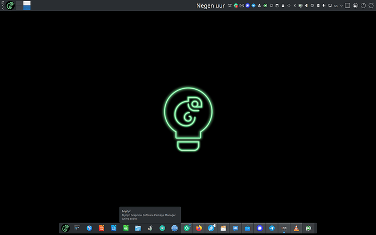Launch LibreOffice Calc from the dock
This screenshot has width=376, height=235.
126,228
